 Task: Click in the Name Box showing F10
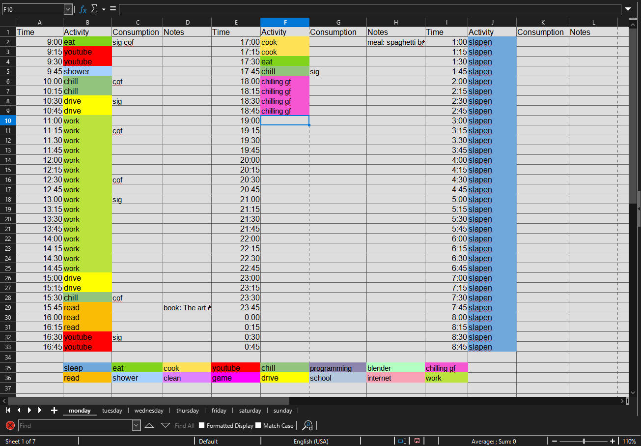[x=32, y=9]
